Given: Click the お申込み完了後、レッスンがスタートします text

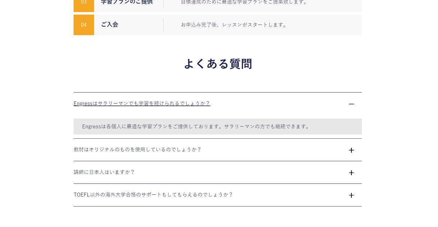Looking at the screenshot, I should point(234,25).
